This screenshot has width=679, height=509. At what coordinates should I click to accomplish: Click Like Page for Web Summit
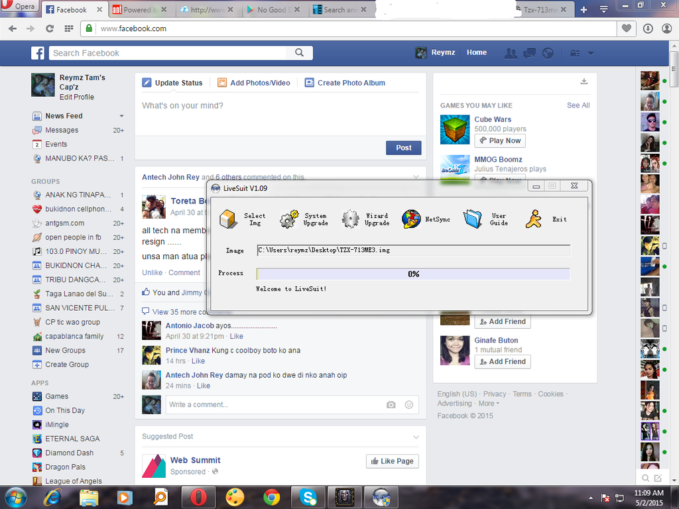coord(393,461)
